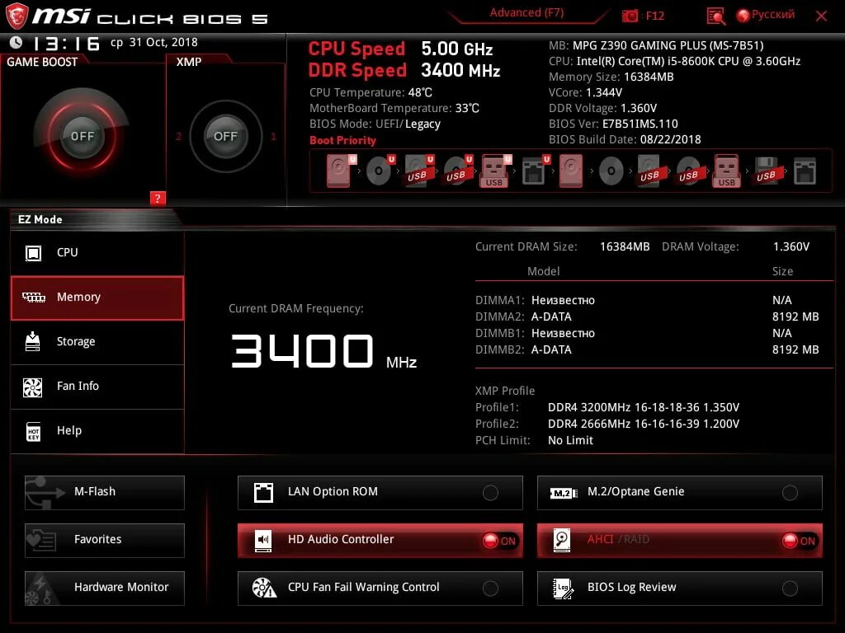Click the DRAM Voltage 1.360V value
Image resolution: width=845 pixels, height=633 pixels.
click(x=791, y=246)
